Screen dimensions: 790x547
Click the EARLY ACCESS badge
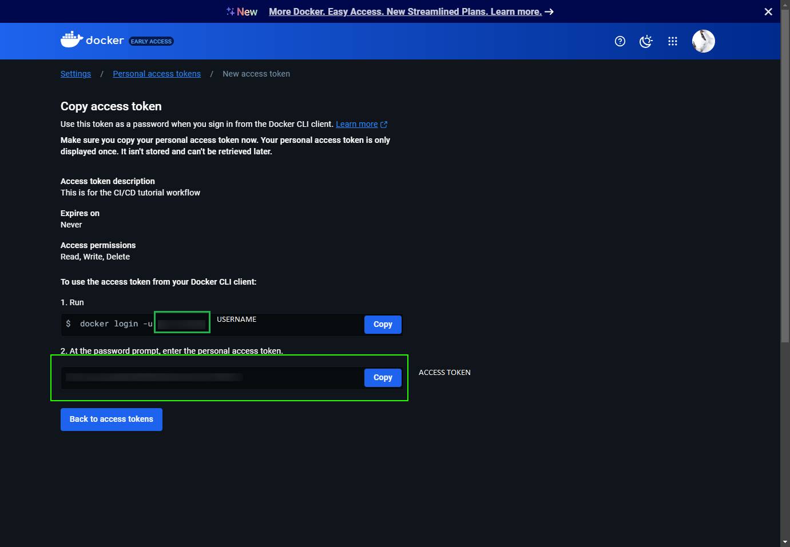(151, 41)
